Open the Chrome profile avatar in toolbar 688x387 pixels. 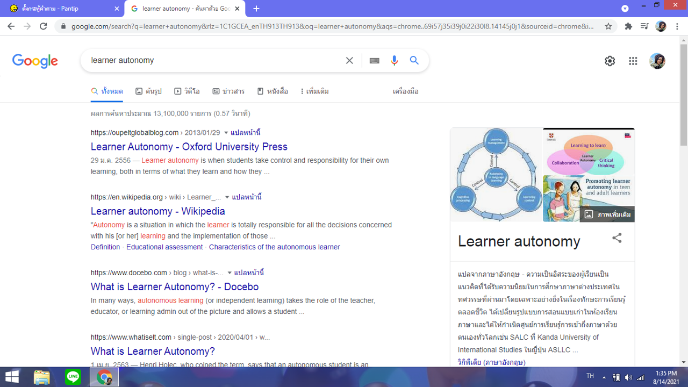tap(661, 26)
